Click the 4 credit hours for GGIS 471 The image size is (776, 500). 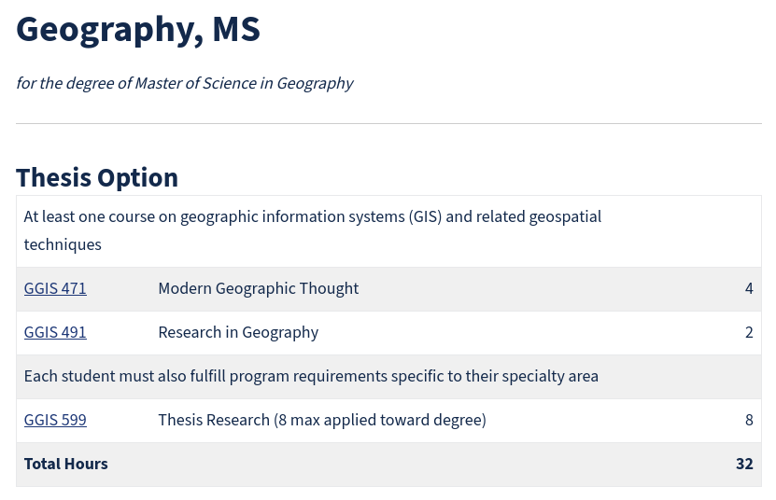[749, 289]
